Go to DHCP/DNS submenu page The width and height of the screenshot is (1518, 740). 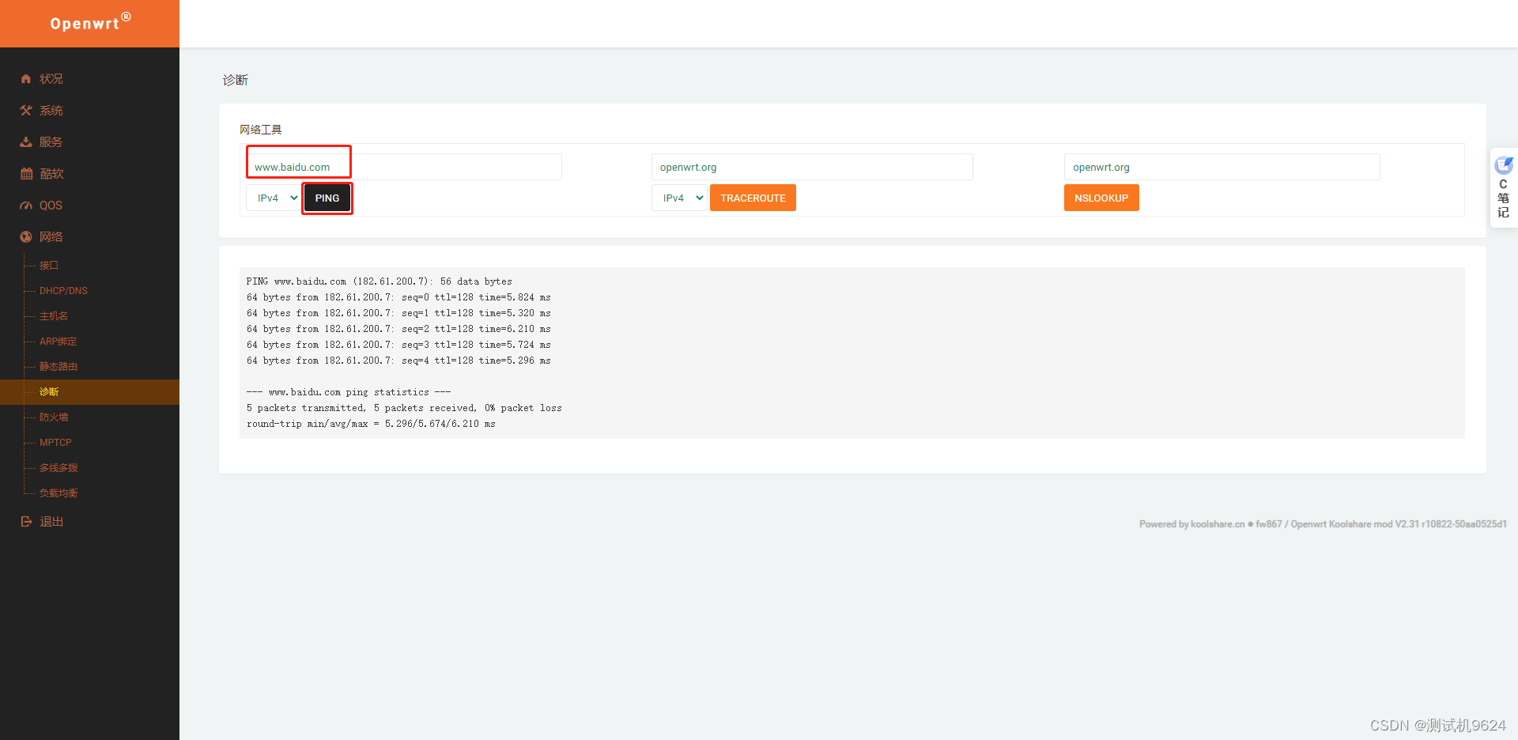[x=63, y=291]
